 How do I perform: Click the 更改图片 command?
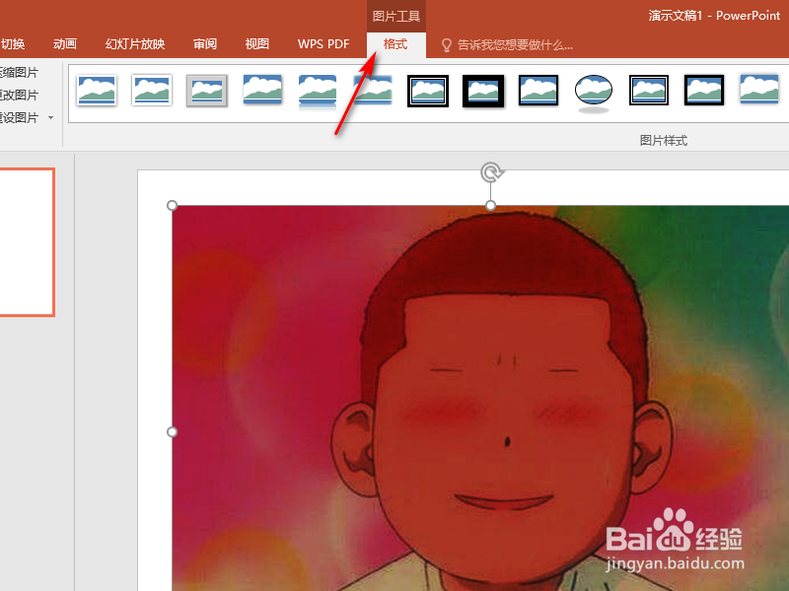click(x=19, y=95)
